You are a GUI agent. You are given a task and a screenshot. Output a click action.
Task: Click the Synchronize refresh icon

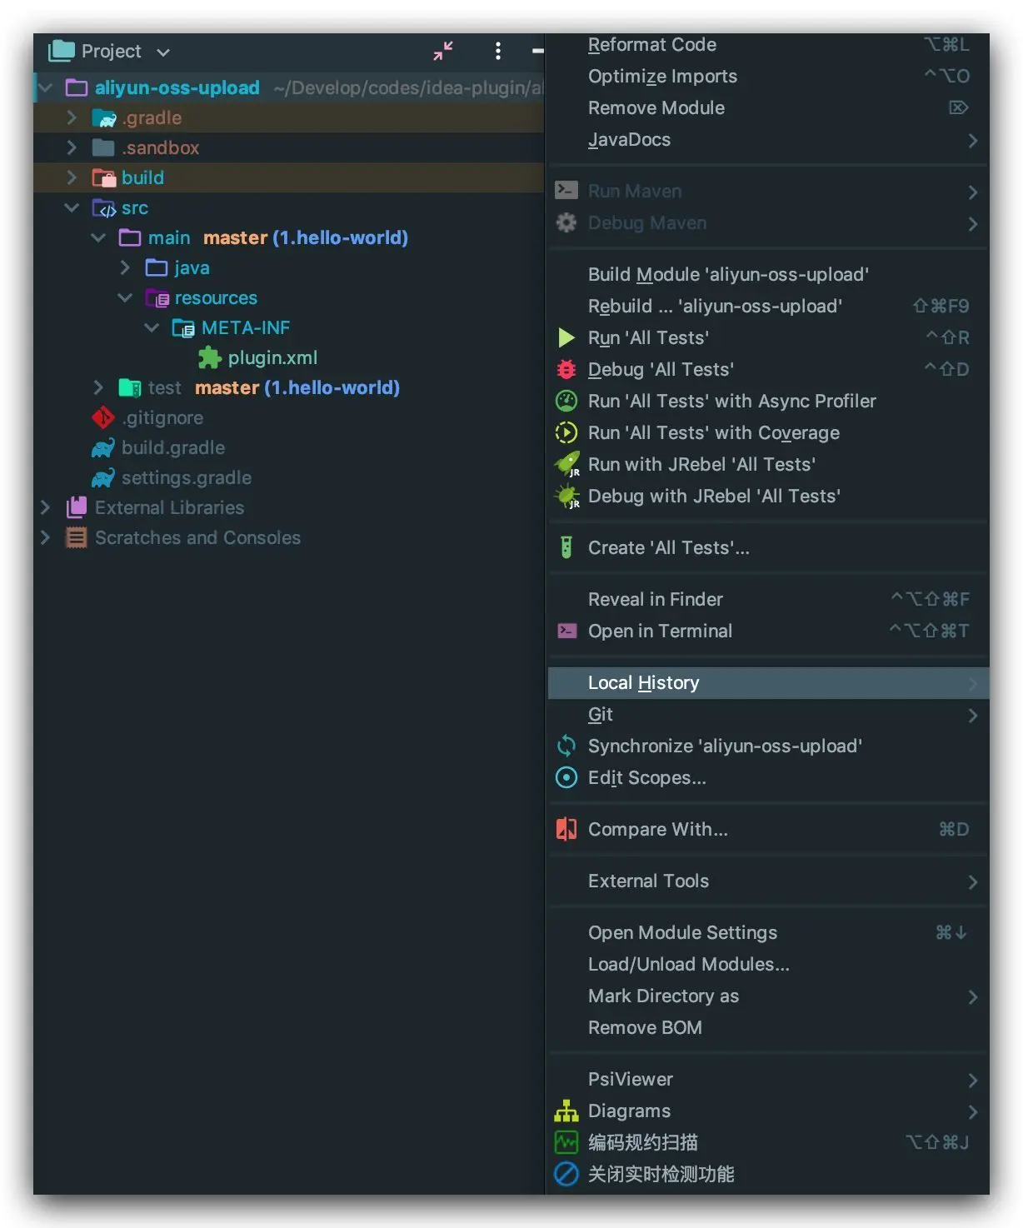(566, 746)
